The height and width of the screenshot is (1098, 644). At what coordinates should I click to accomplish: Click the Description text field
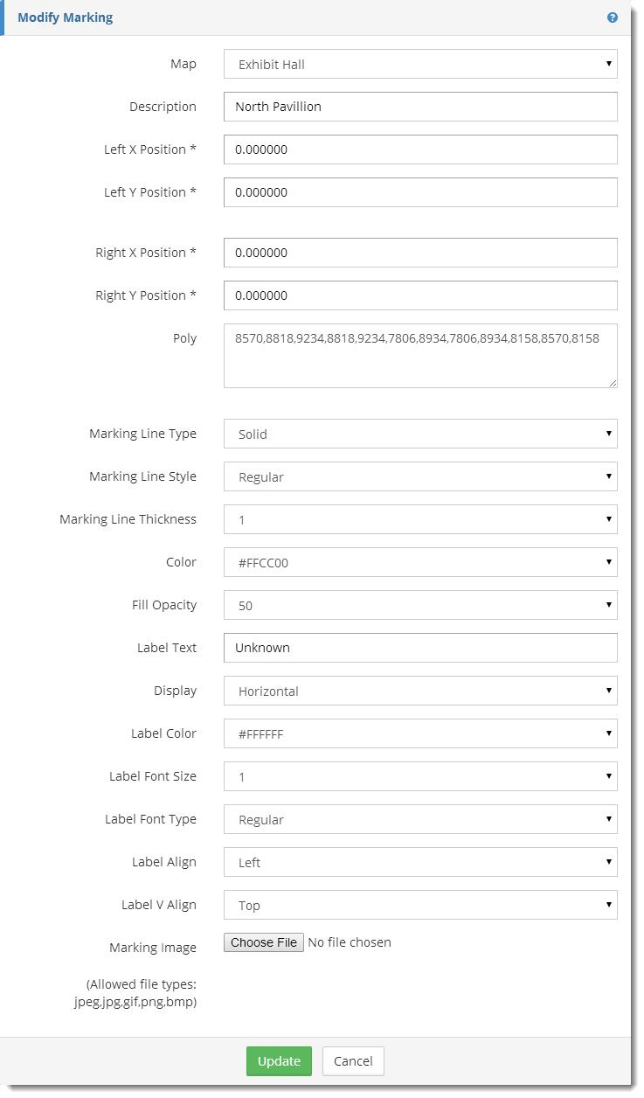(x=420, y=107)
